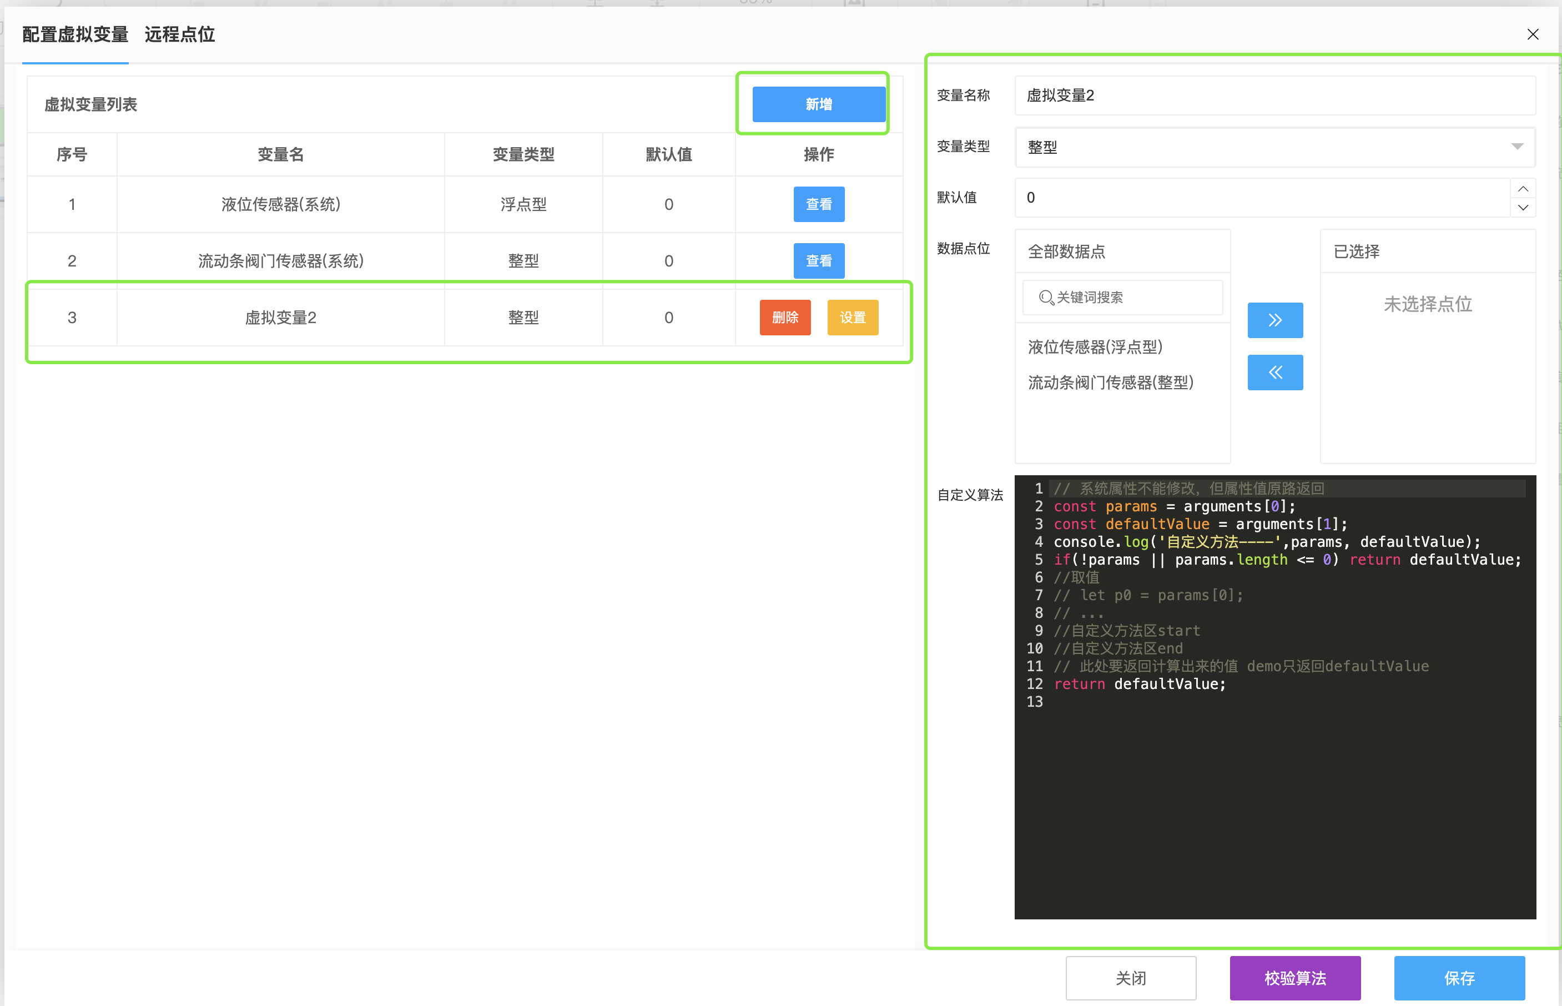1562x1006 pixels.
Task: Click the 关键词搜索 search box
Action: (1122, 298)
